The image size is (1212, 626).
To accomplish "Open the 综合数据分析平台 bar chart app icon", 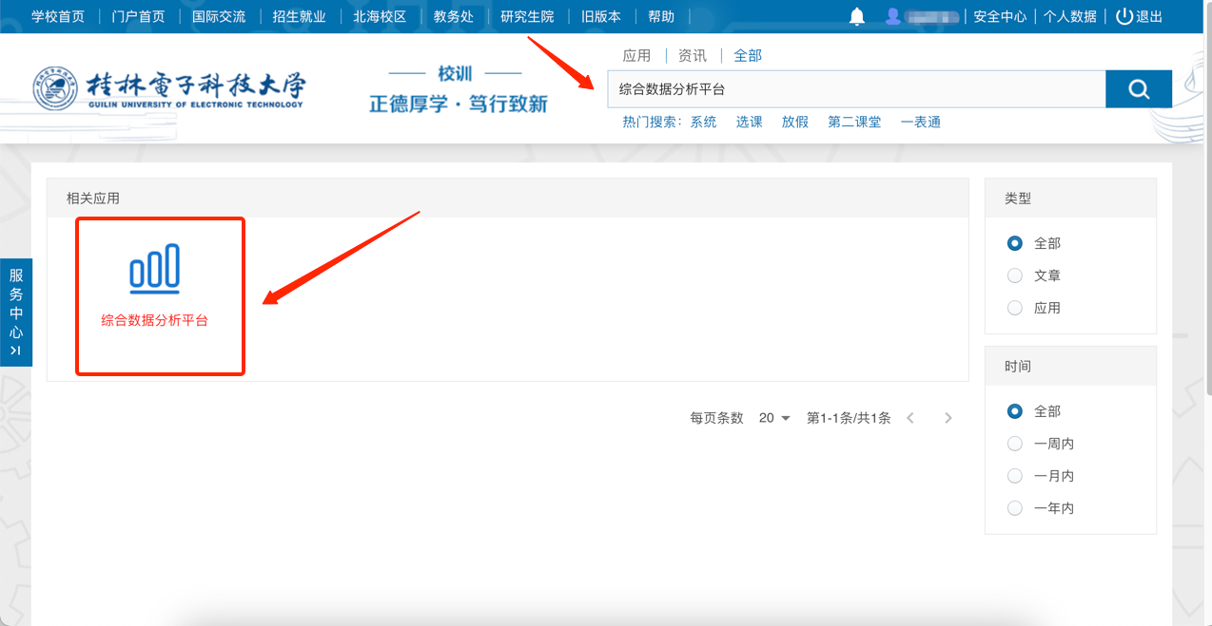I will (x=154, y=267).
